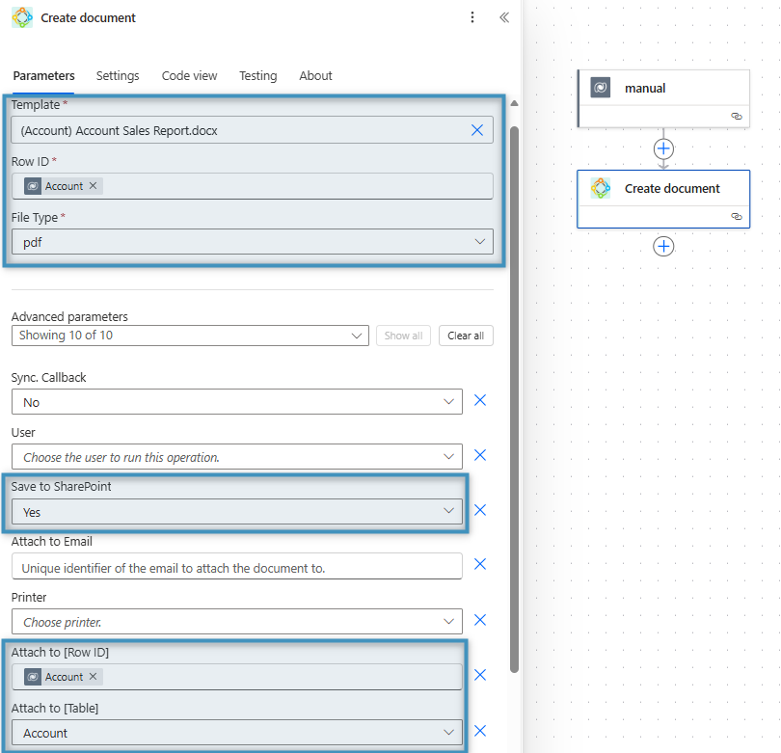Remove the Sync. Callback parameter

point(480,400)
